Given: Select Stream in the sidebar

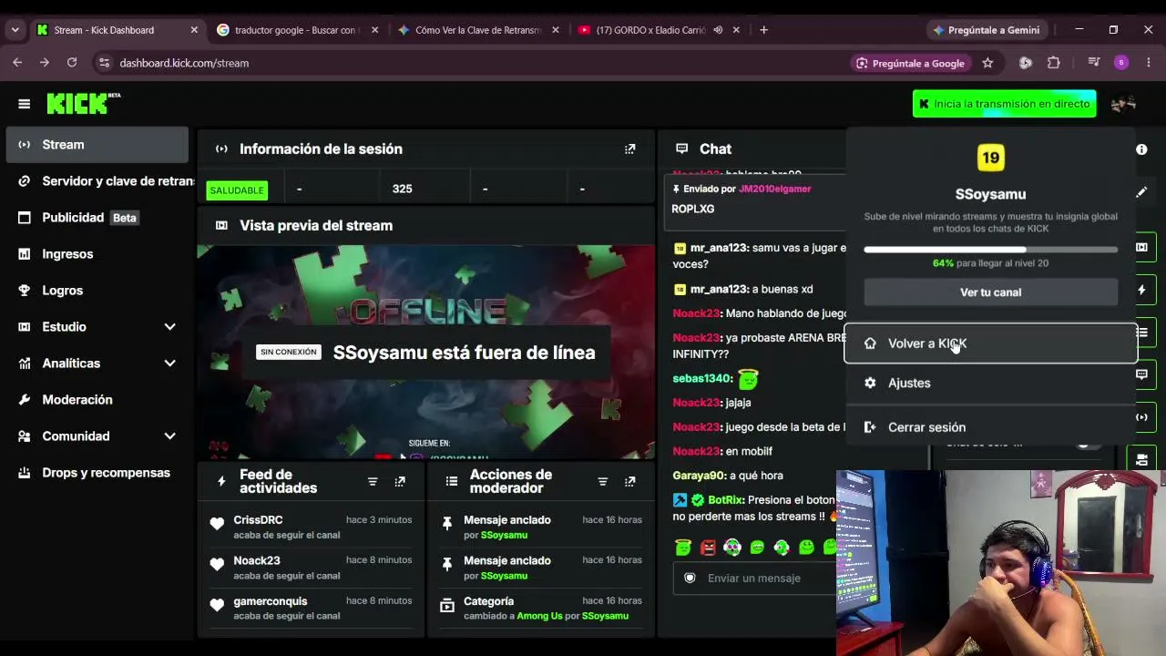Looking at the screenshot, I should point(97,145).
